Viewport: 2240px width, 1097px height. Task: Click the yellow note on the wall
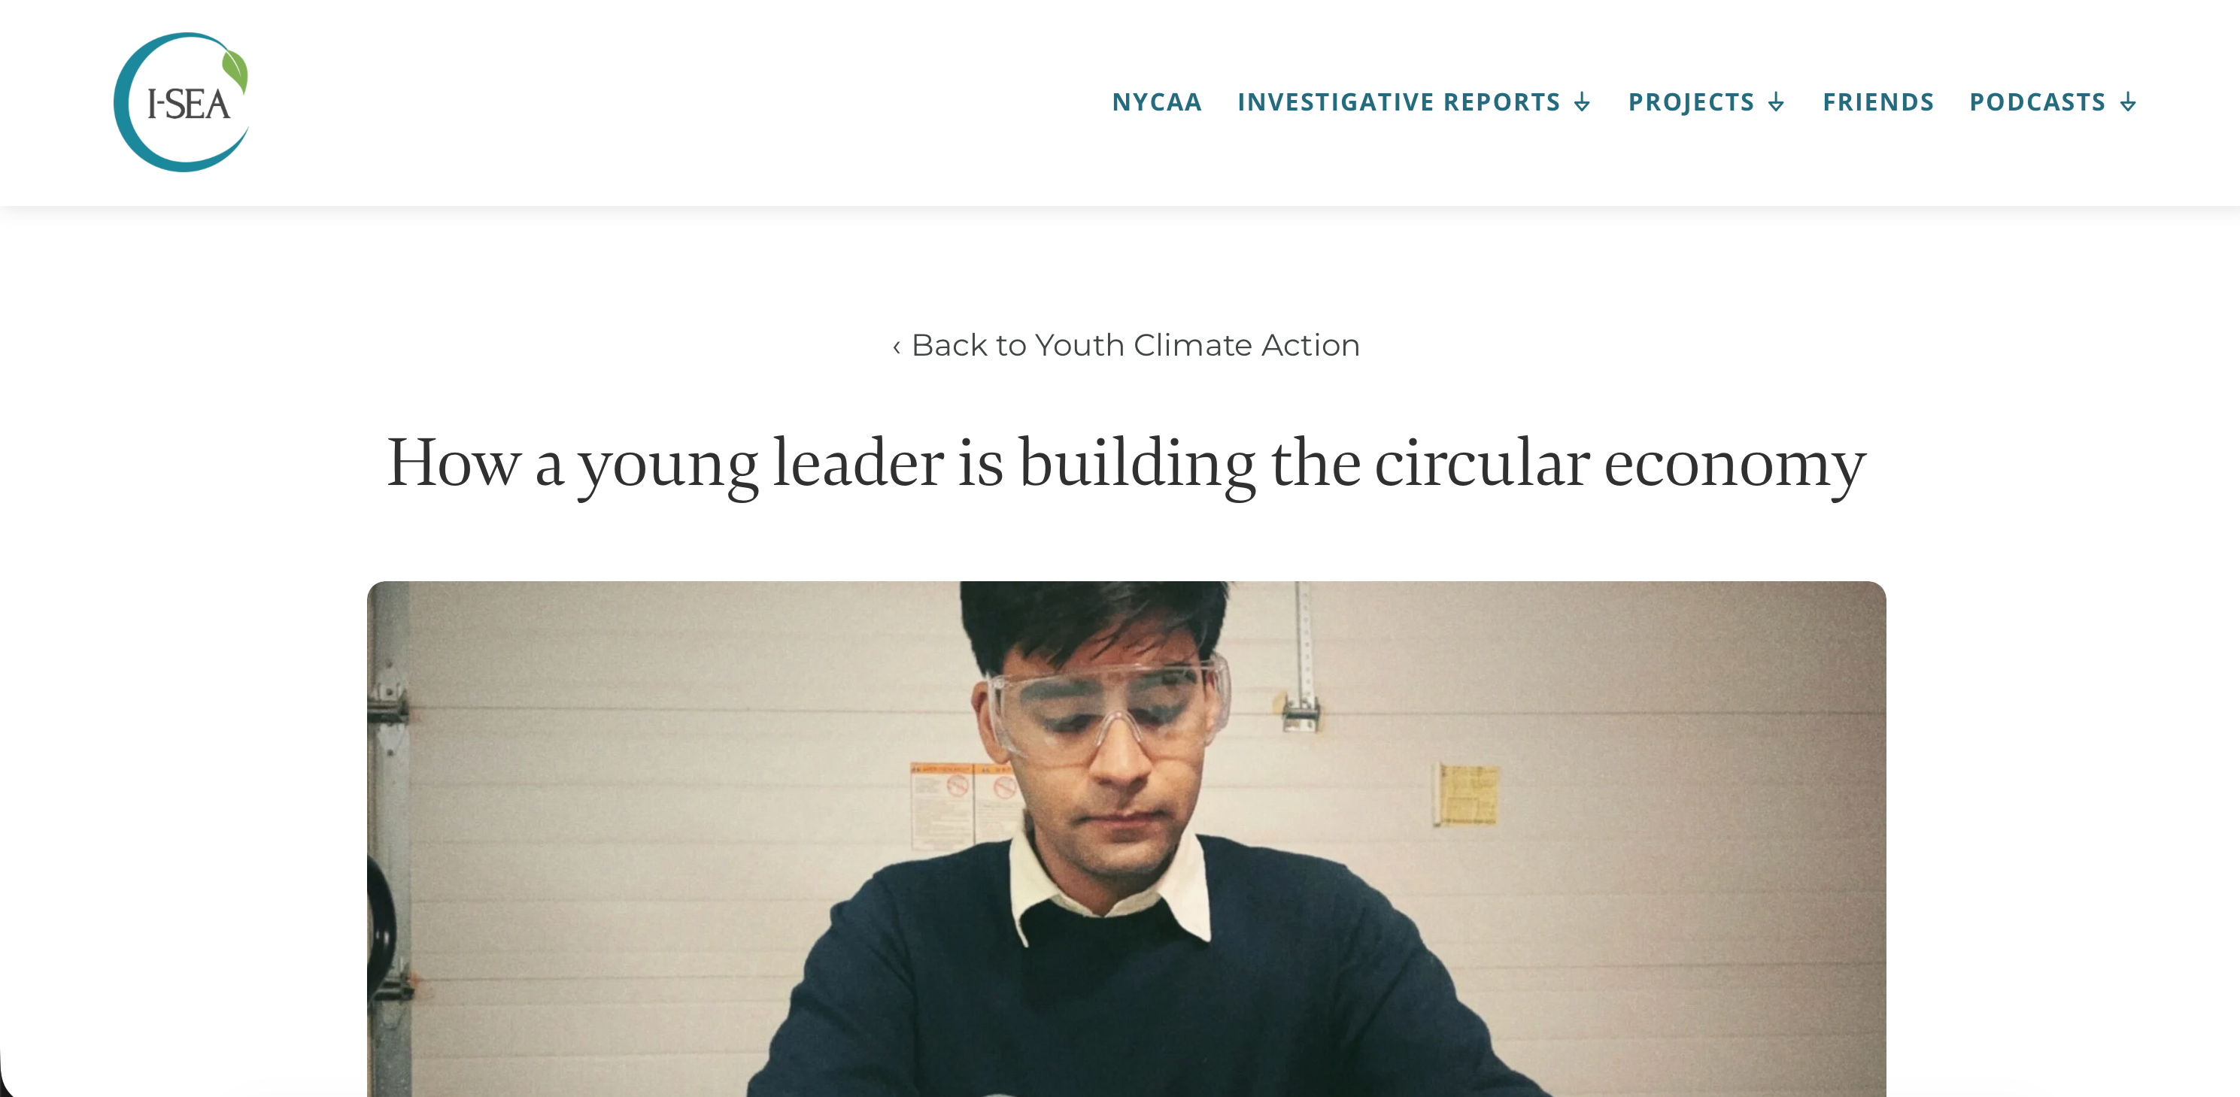click(x=1467, y=794)
